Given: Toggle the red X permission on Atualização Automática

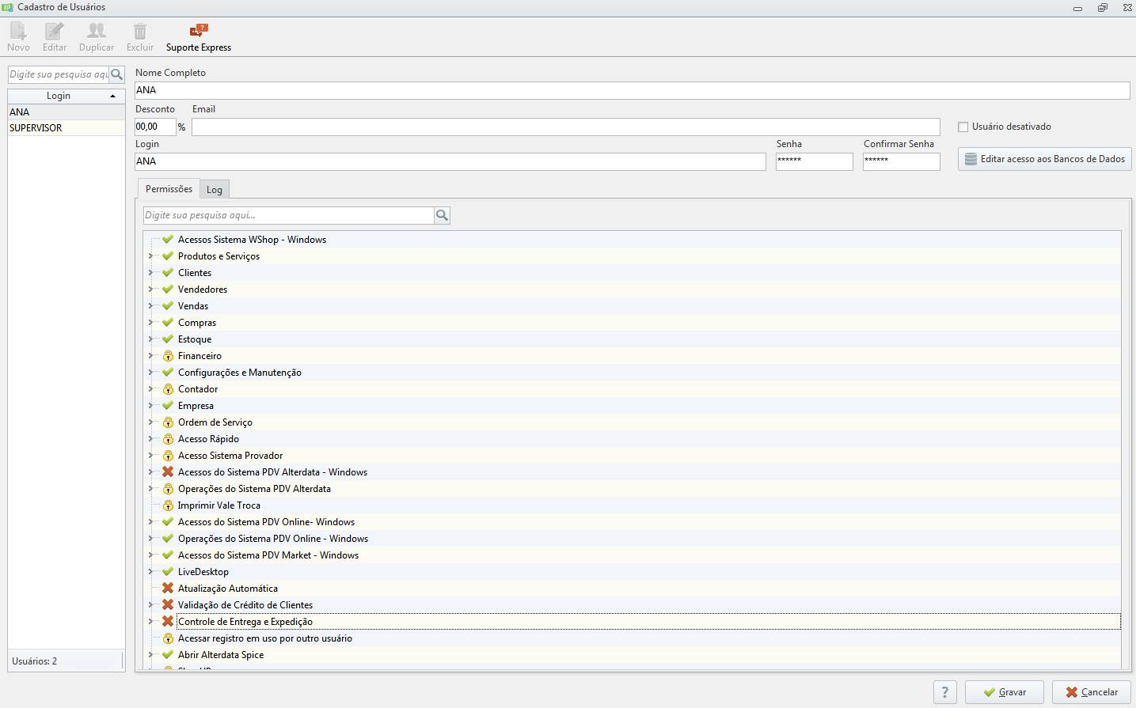Looking at the screenshot, I should click(168, 588).
